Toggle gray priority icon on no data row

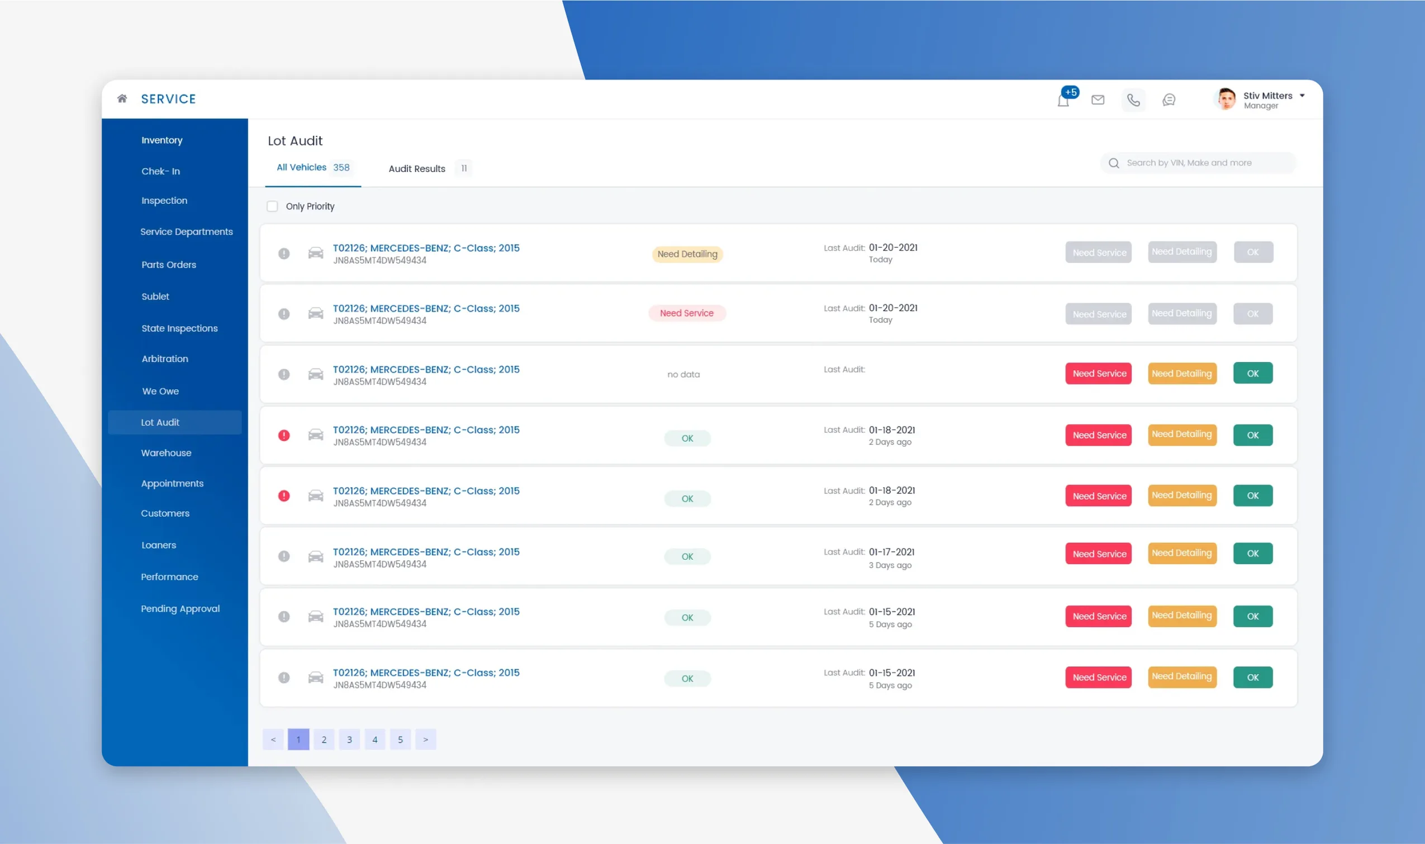[x=284, y=374]
